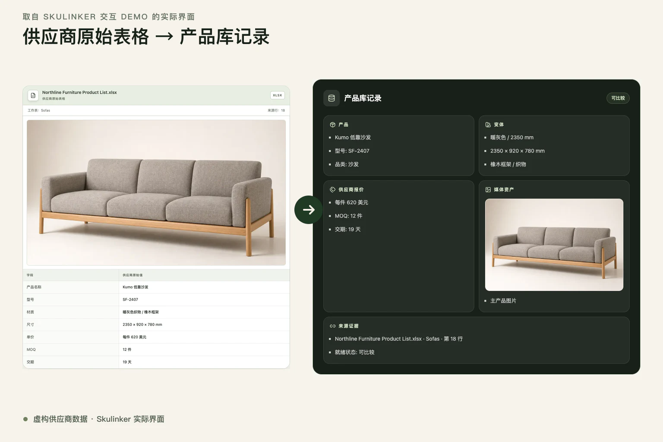The height and width of the screenshot is (442, 663).
Task: Select 就绪状态: 可比较 entry
Action: pos(355,352)
